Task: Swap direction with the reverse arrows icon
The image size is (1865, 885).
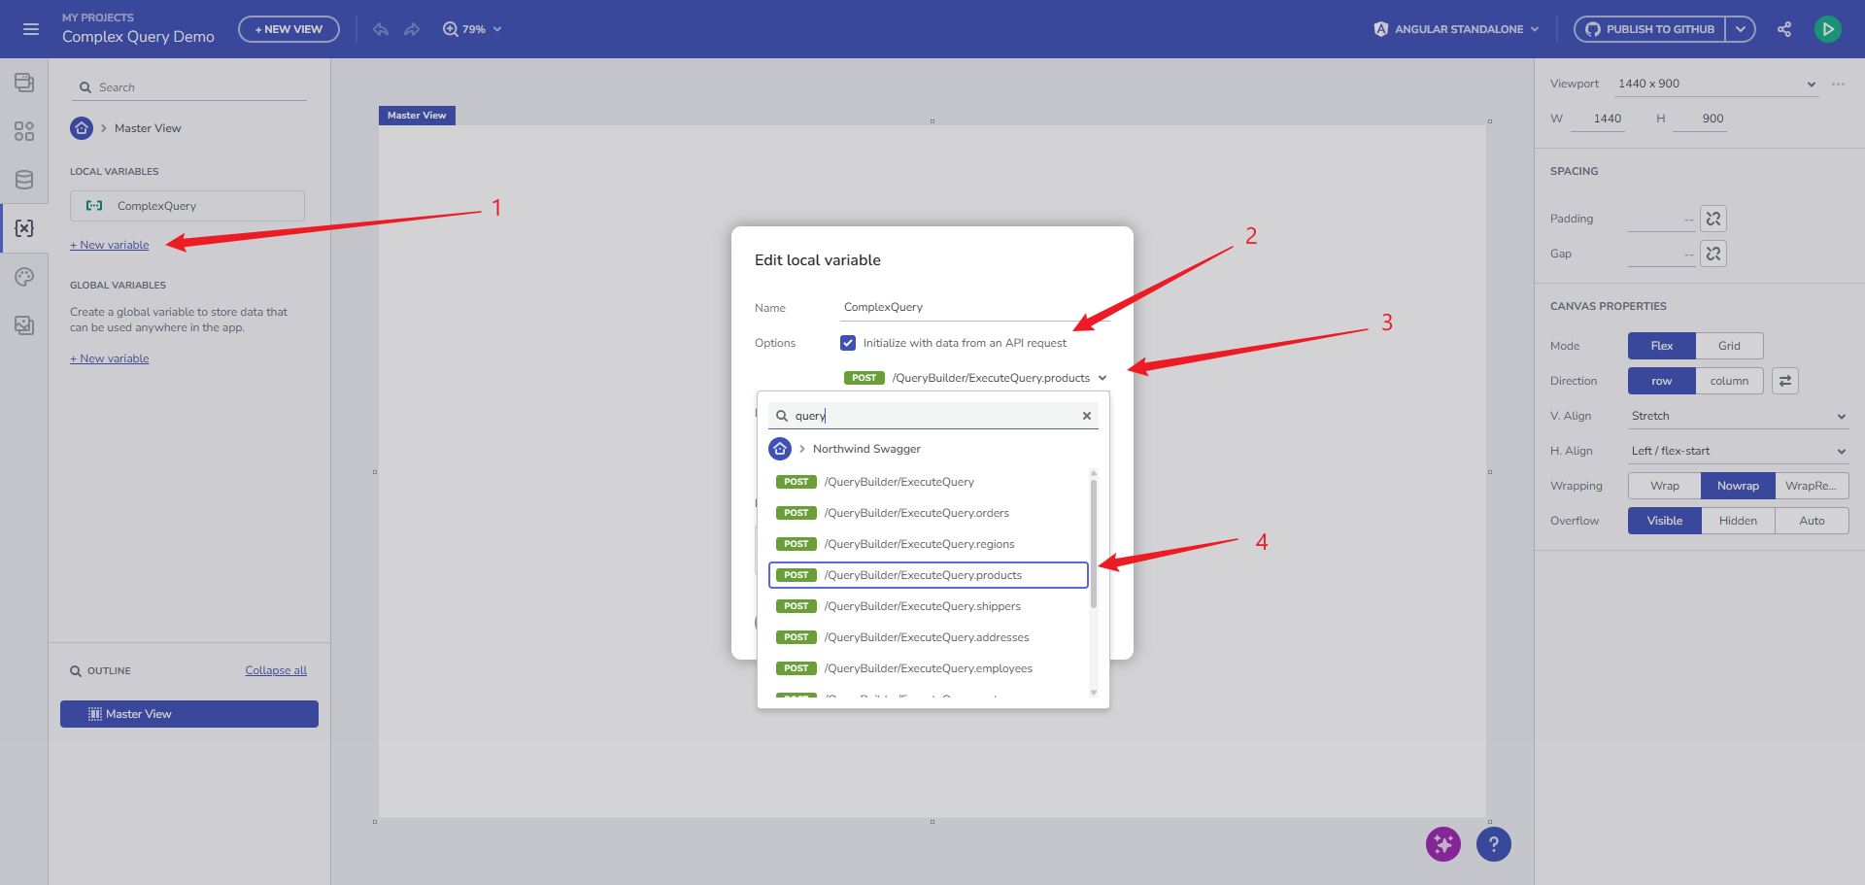Action: (1785, 381)
